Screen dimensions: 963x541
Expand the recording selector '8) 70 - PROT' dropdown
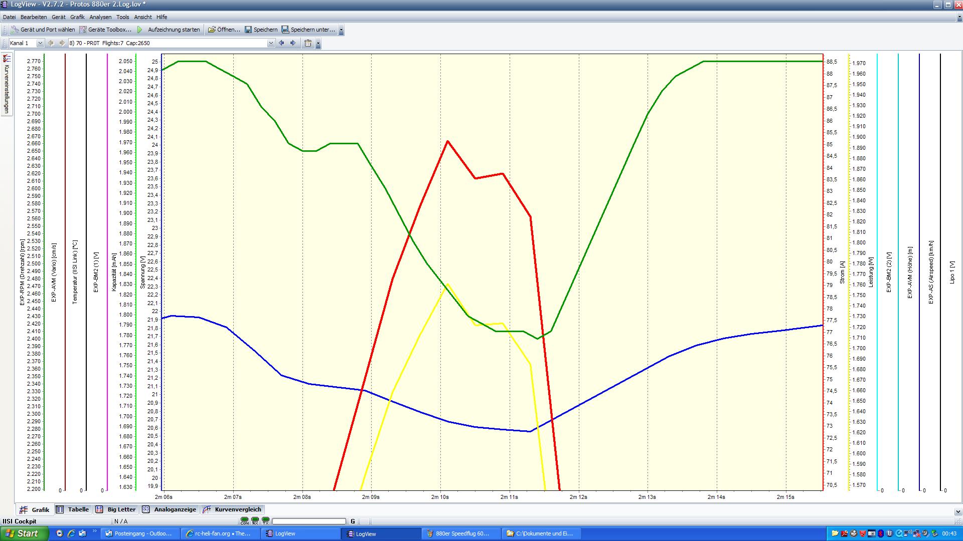tap(271, 43)
